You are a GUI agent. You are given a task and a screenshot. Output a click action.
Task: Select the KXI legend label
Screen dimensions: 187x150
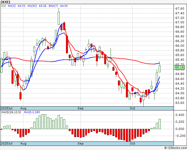[4, 6]
